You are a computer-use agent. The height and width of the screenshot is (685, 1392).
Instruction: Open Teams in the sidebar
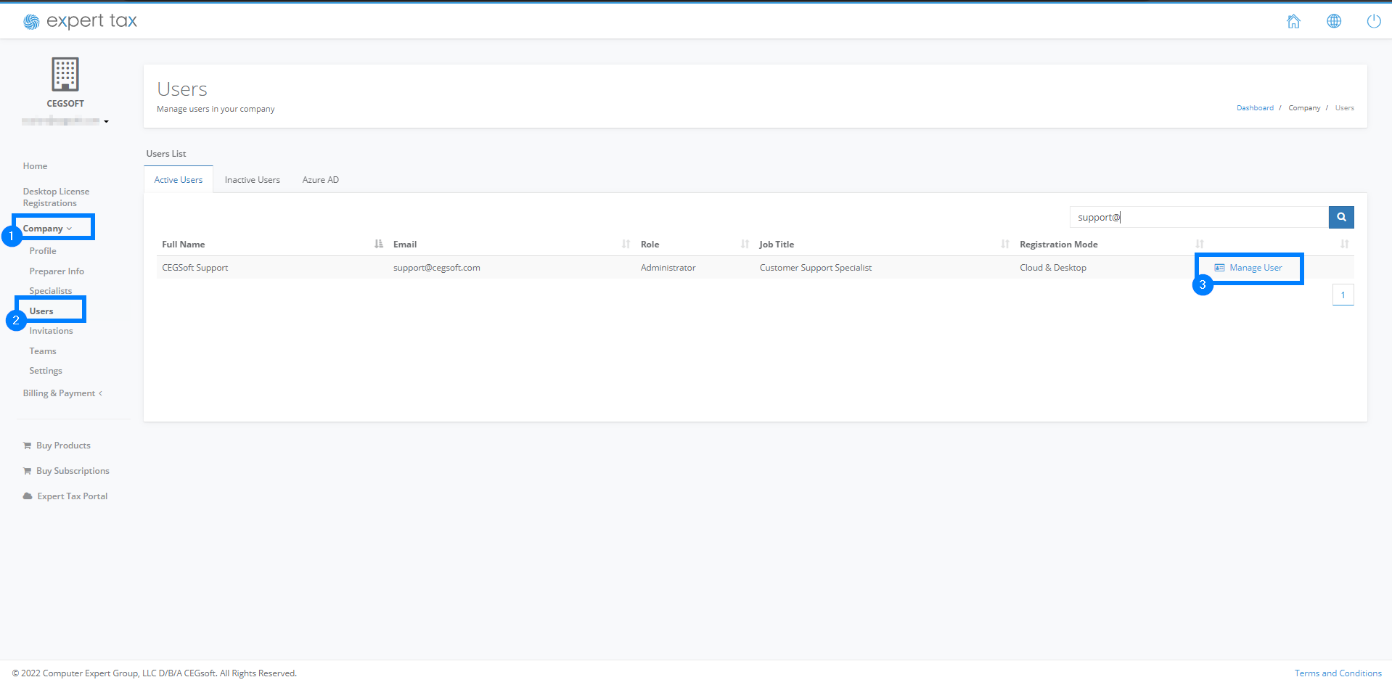click(x=43, y=351)
